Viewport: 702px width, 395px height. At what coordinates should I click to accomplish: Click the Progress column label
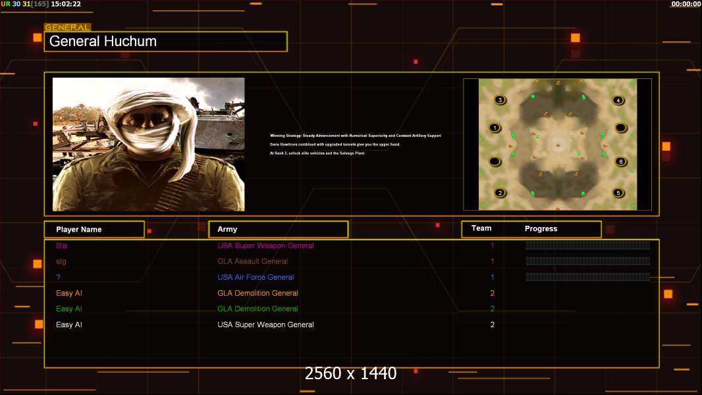[x=541, y=229]
